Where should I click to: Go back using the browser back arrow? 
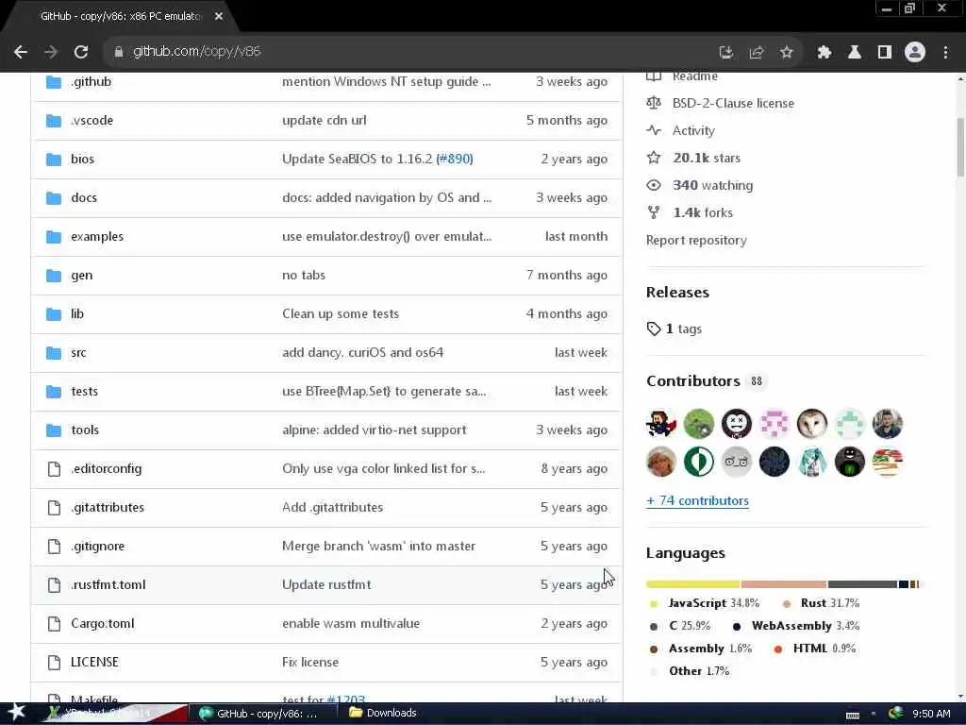(x=21, y=53)
